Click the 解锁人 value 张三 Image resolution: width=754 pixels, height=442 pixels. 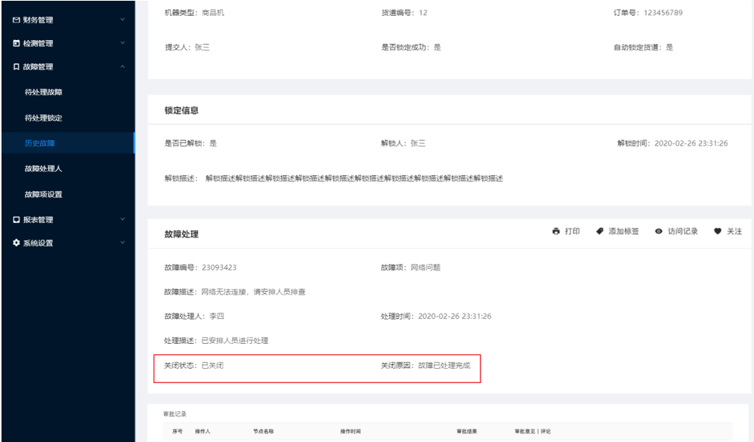[x=417, y=144]
